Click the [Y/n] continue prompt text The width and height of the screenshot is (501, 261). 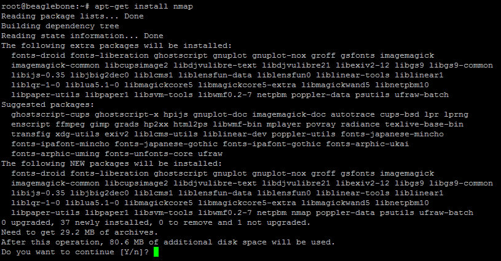coord(132,252)
